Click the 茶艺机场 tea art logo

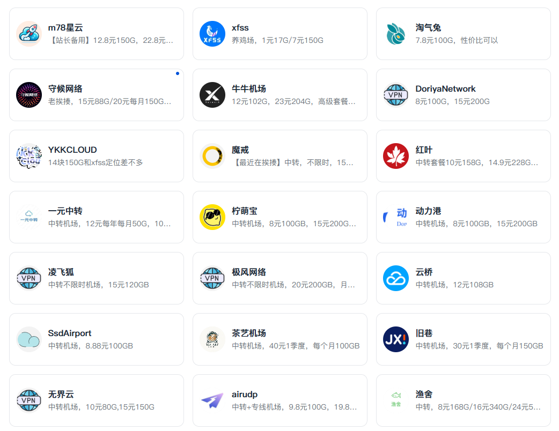pyautogui.click(x=212, y=339)
